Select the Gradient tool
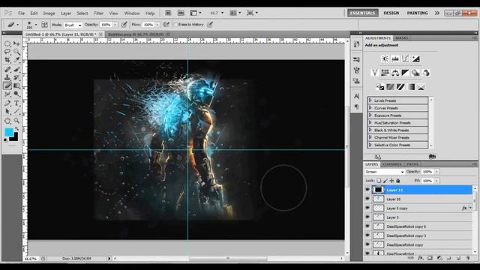 [16, 85]
